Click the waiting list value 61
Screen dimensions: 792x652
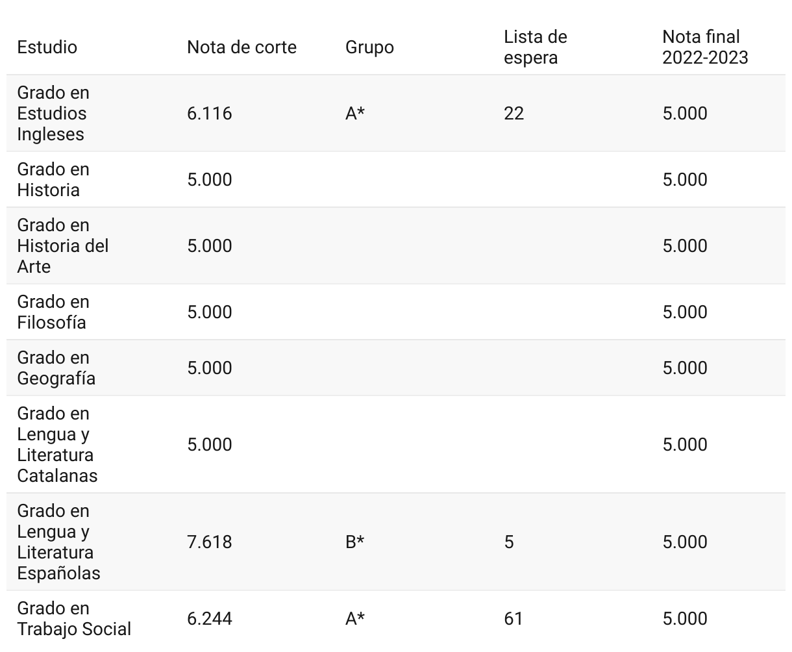[x=513, y=619]
